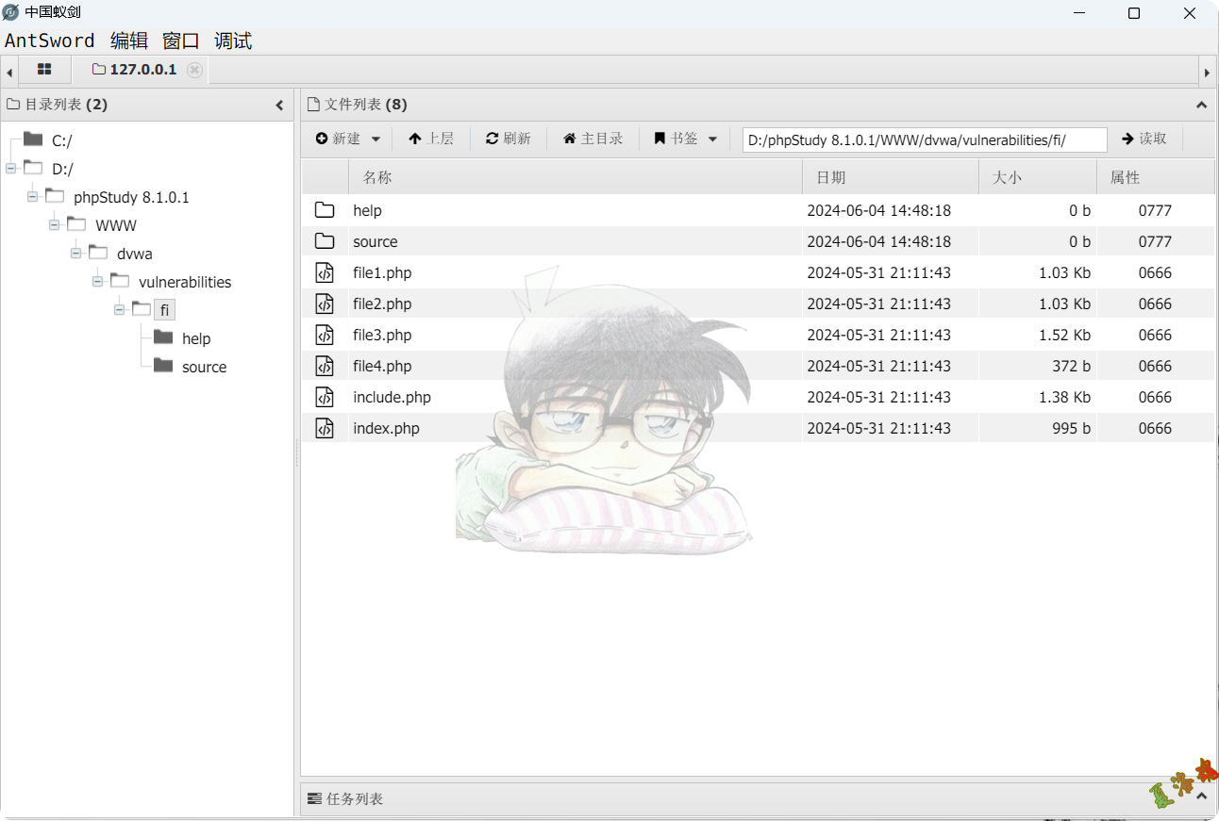Viewport: 1219px width, 821px height.
Task: Click the help row date 2024-06-04 14:48:18
Action: click(878, 210)
